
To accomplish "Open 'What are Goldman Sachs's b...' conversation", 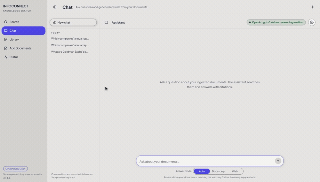I will (69, 52).
